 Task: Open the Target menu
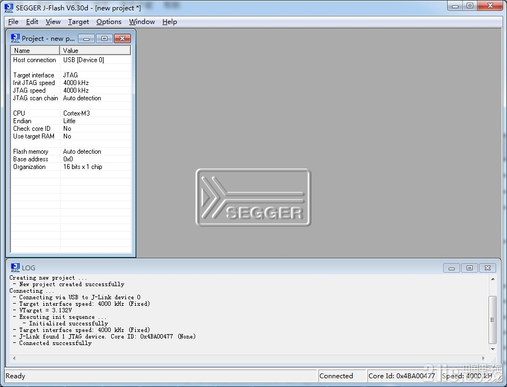[79, 22]
